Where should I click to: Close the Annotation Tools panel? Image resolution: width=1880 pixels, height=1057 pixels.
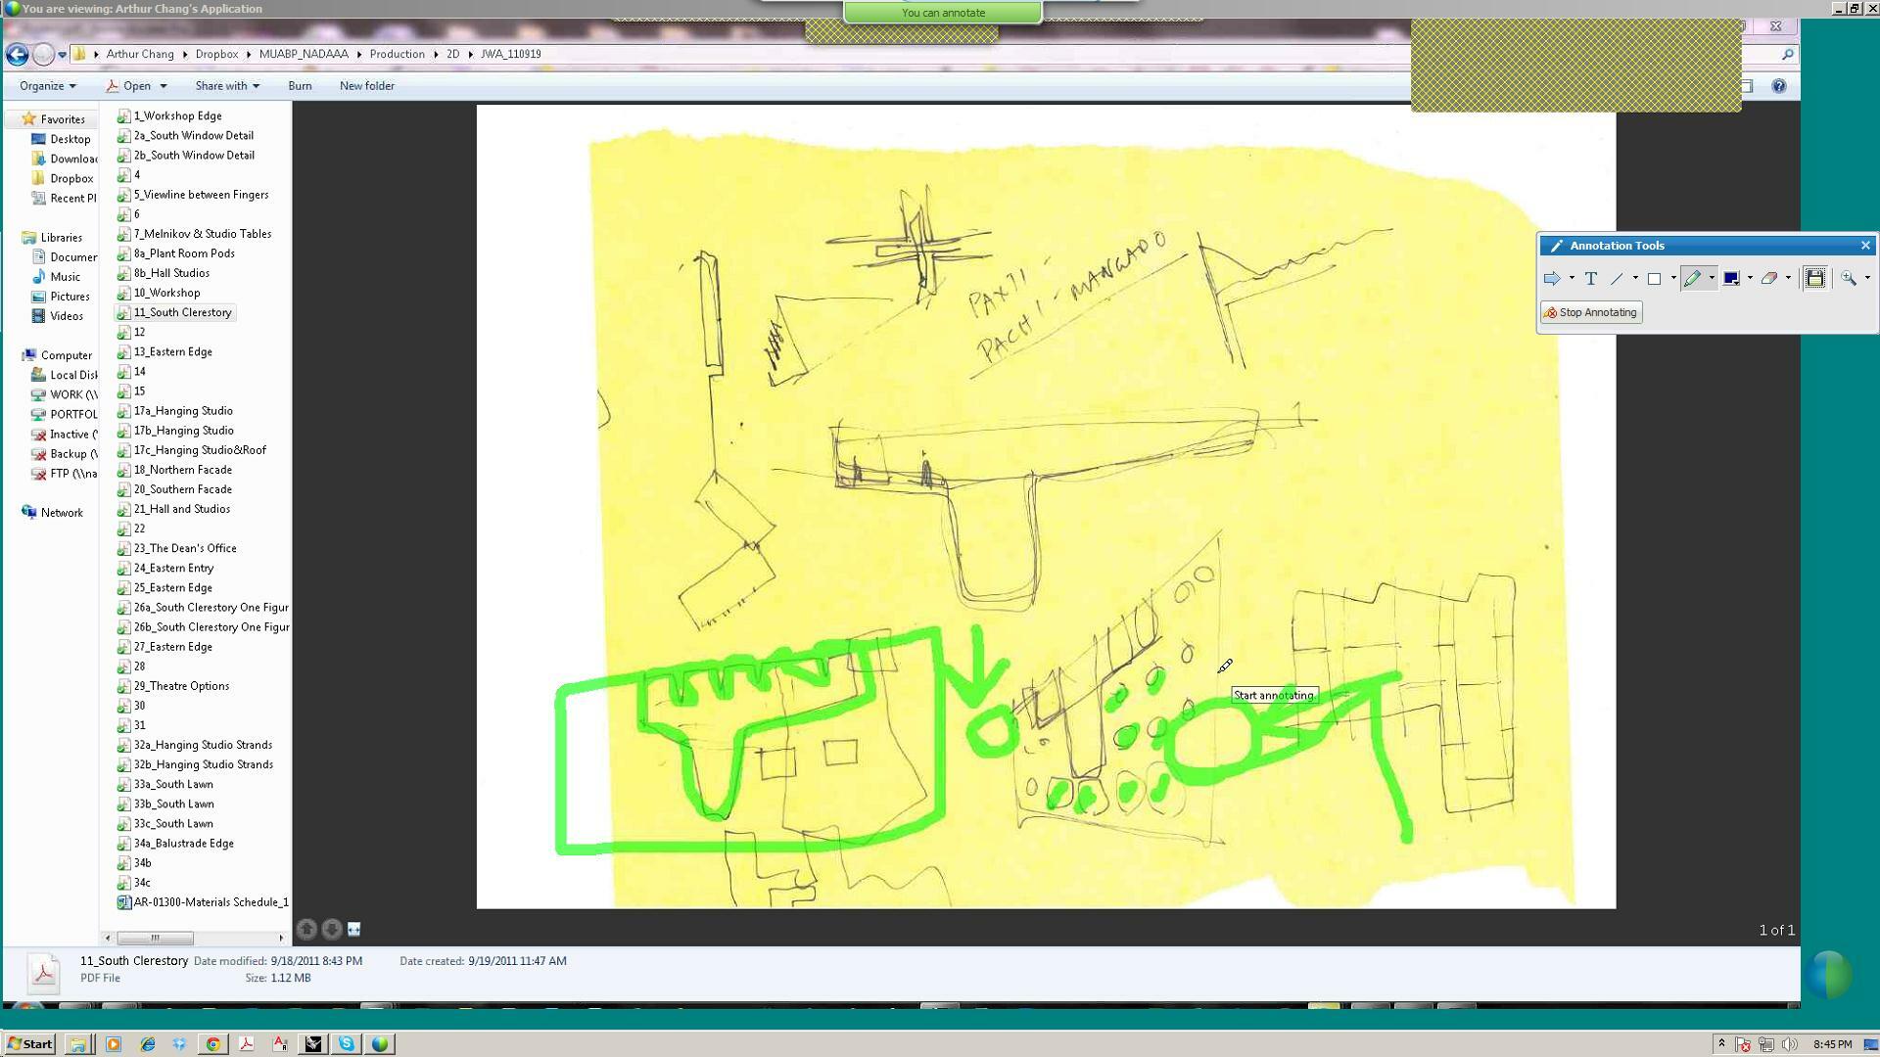tap(1865, 246)
